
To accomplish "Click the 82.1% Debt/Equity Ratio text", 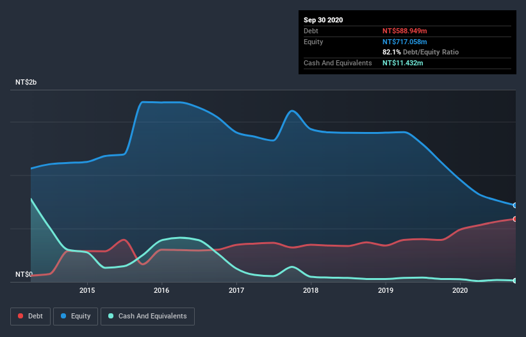I will tap(420, 52).
